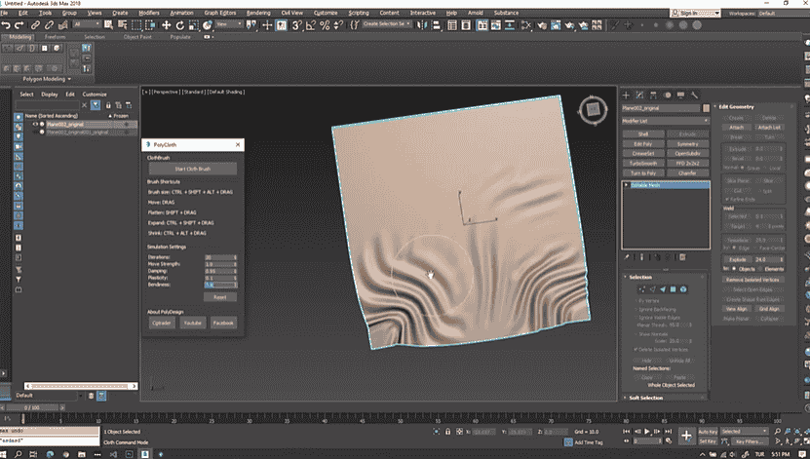Toggle visibility eye of Plane002_original

36,125
